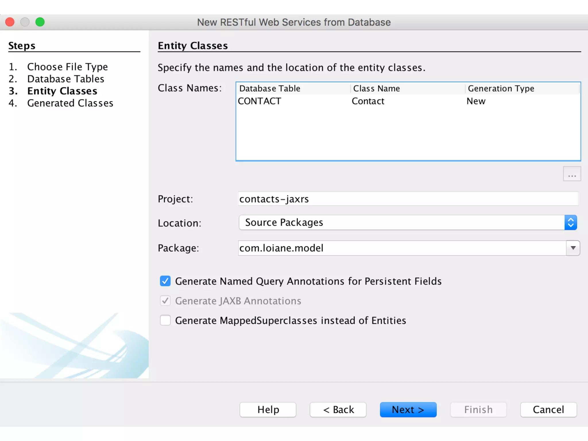Toggle Generate JAXB Annotations checkbox
This screenshot has width=588, height=441.
pos(165,301)
